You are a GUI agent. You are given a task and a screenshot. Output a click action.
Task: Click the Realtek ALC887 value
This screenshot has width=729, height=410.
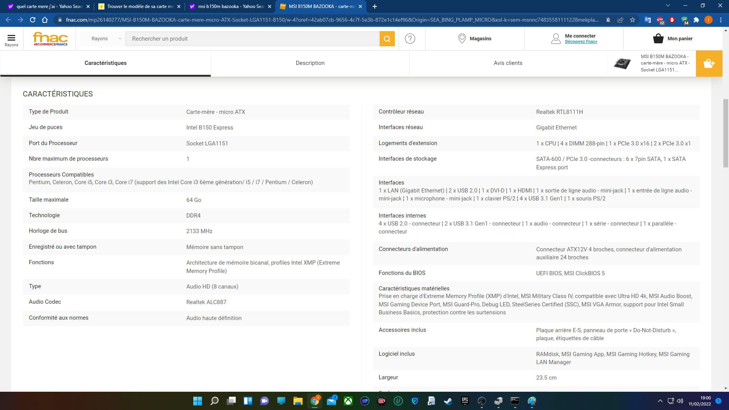206,302
